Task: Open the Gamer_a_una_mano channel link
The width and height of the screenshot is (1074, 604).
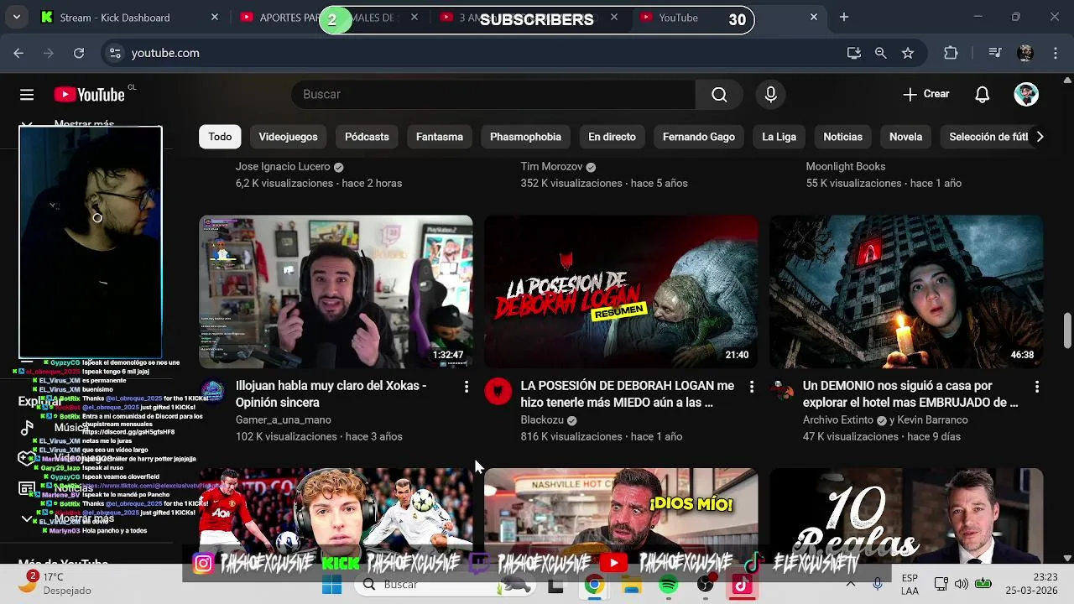Action: coord(283,420)
